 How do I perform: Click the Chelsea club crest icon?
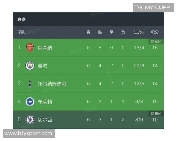coord(30,120)
